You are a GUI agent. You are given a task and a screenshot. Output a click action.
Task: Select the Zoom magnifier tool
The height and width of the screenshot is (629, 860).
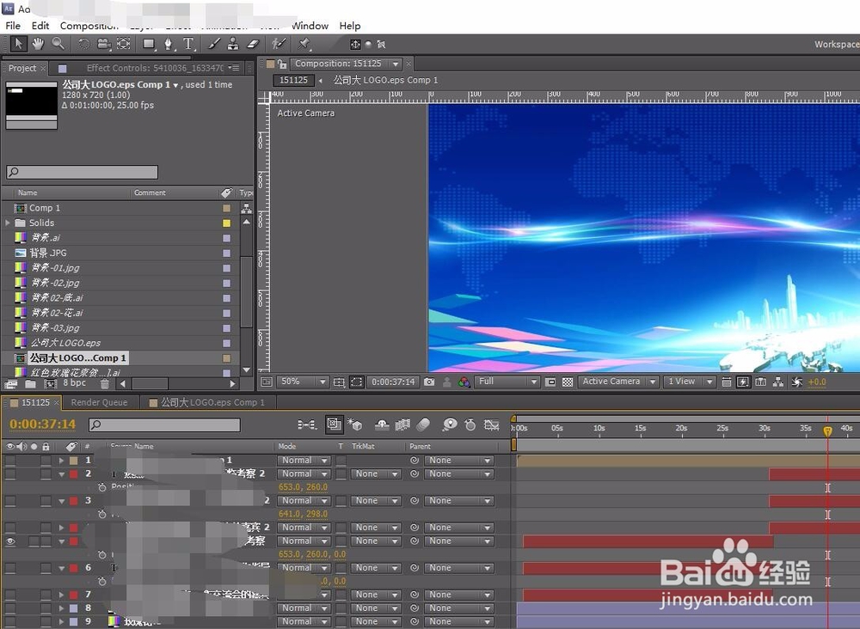[58, 43]
